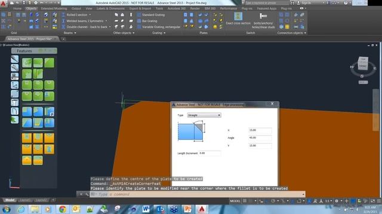Expand the Grating panel

(x=159, y=33)
